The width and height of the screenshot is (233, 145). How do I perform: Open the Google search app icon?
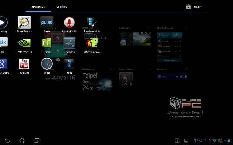(x=3, y=64)
